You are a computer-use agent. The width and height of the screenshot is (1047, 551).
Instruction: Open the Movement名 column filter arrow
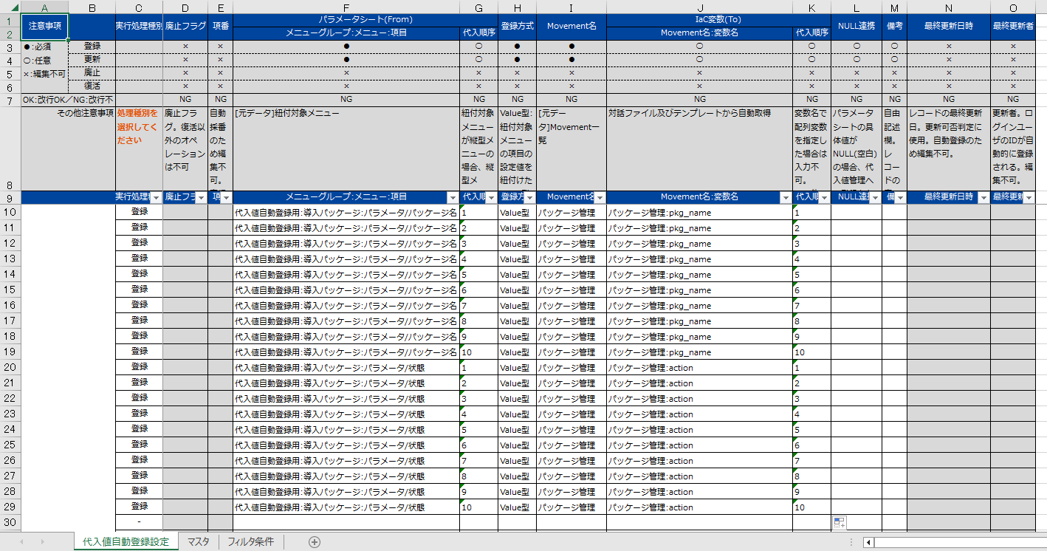599,197
